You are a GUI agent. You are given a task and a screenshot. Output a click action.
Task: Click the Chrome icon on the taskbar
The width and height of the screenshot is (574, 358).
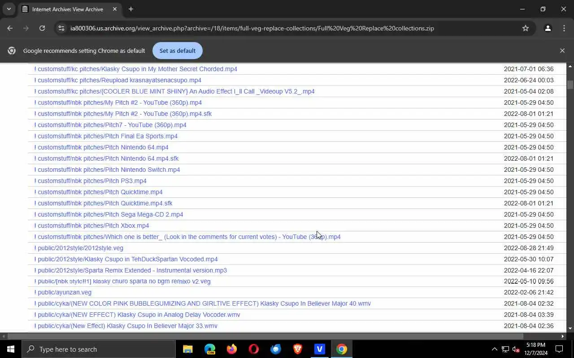[x=342, y=349]
